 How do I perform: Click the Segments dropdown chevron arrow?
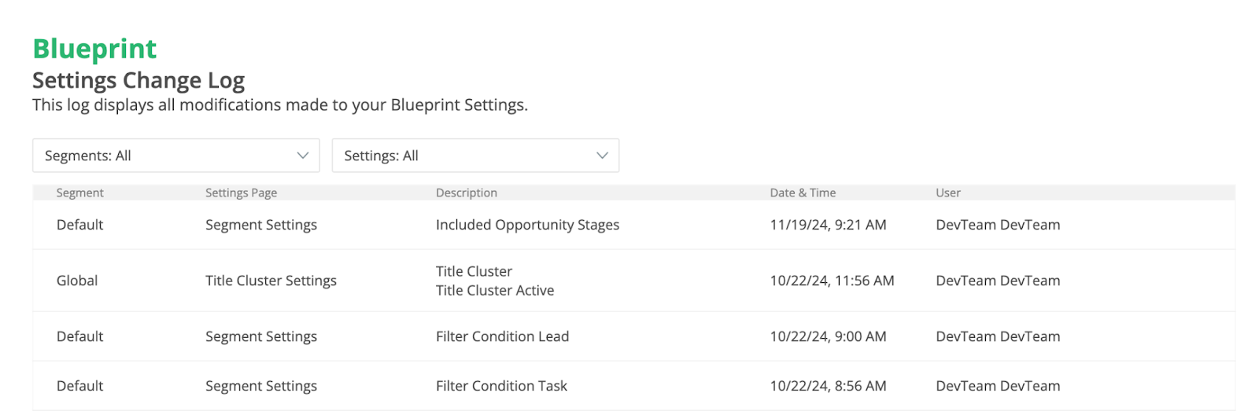coord(302,156)
